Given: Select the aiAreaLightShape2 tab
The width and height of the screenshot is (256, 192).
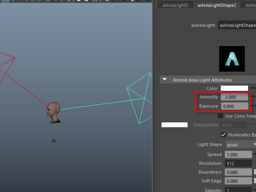Looking at the screenshot, I should [x=216, y=5].
